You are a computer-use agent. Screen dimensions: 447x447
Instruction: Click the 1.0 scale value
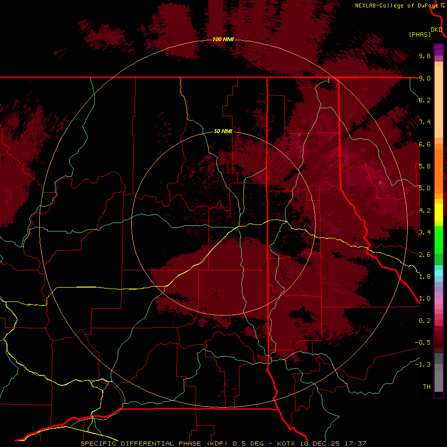(x=425, y=298)
